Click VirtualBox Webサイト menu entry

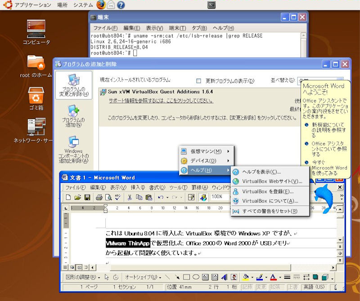click(x=270, y=181)
